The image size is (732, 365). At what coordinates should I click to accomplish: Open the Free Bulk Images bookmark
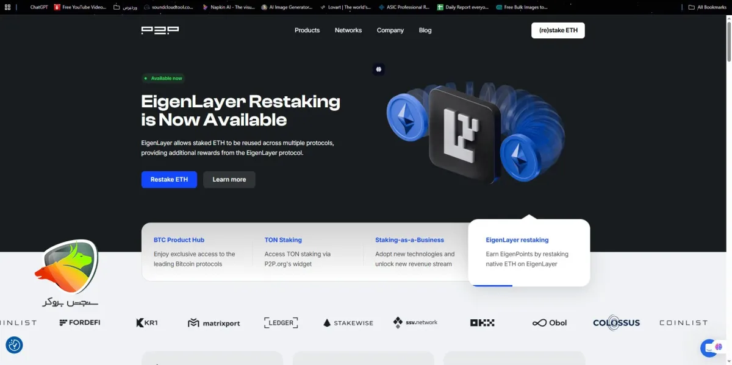(522, 7)
